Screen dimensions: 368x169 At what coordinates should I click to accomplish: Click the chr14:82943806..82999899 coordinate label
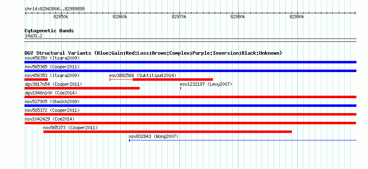click(x=55, y=9)
